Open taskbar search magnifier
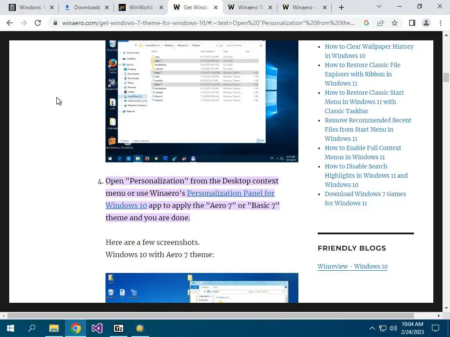 pyautogui.click(x=32, y=328)
